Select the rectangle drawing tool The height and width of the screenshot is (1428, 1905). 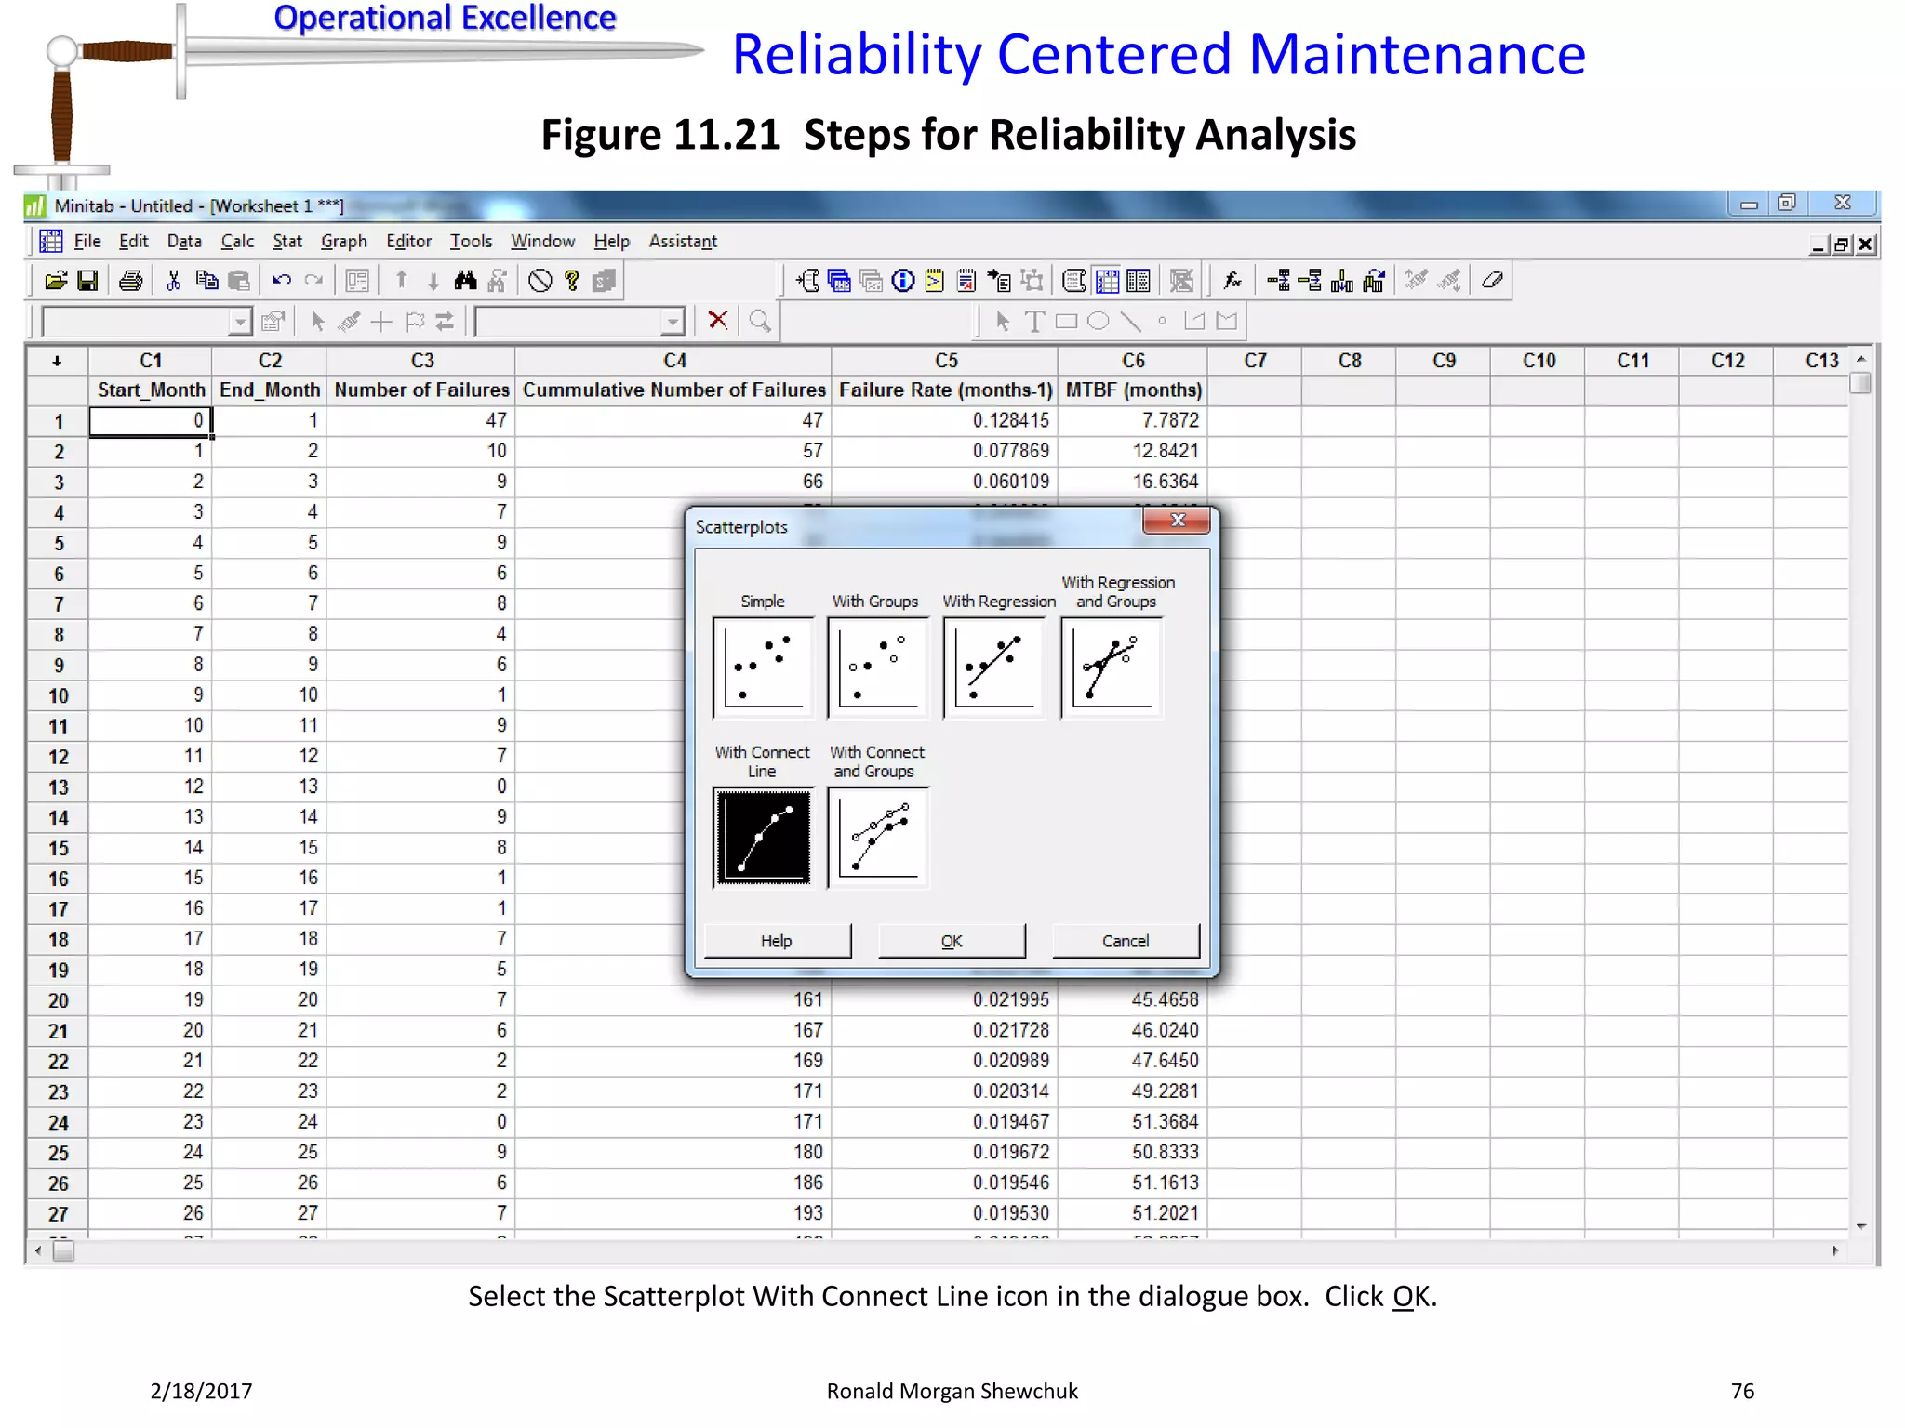(x=1066, y=322)
